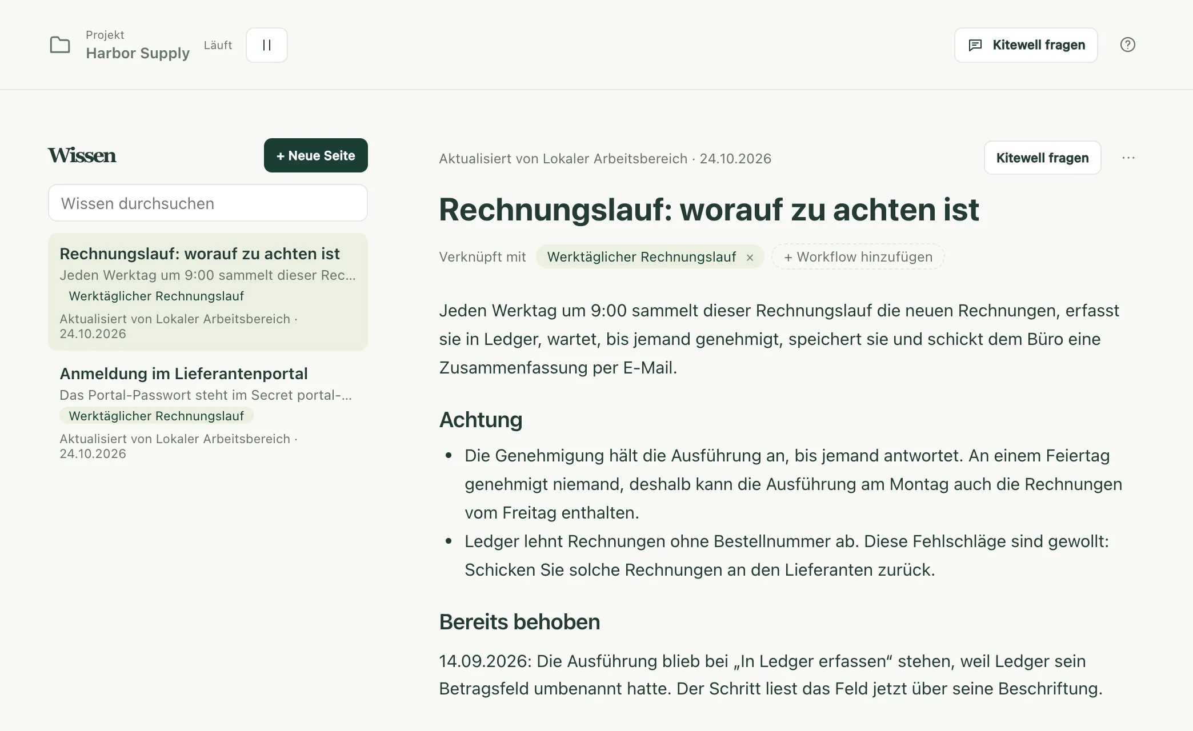Click Aktualisiert von Lokaler Arbeitsbereich line above title
This screenshot has width=1193, height=731.
pos(605,159)
